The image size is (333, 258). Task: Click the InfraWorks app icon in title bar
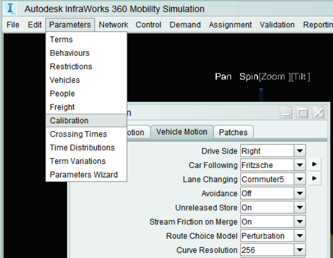click(10, 9)
